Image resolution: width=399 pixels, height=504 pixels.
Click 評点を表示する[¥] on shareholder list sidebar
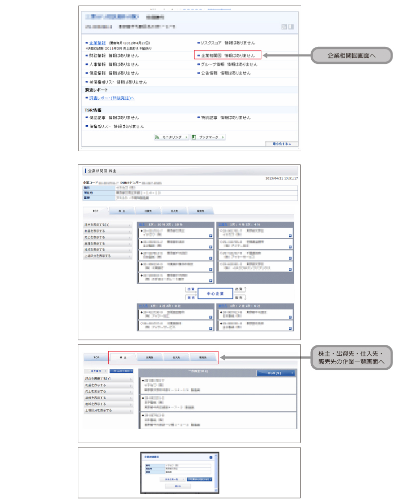[109, 379]
